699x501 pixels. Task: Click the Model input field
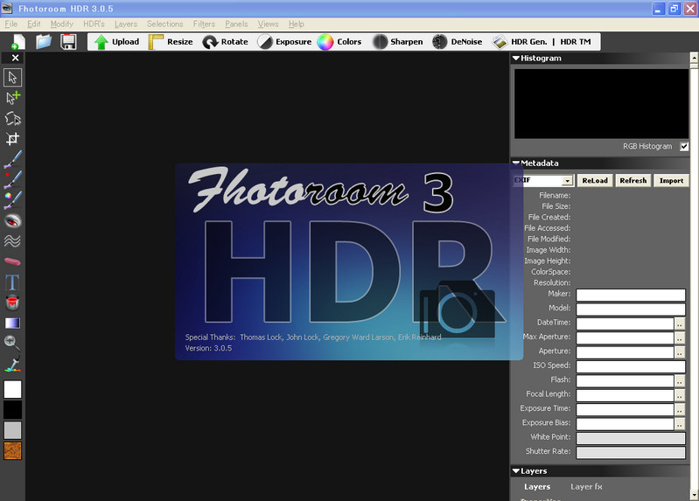pos(631,309)
